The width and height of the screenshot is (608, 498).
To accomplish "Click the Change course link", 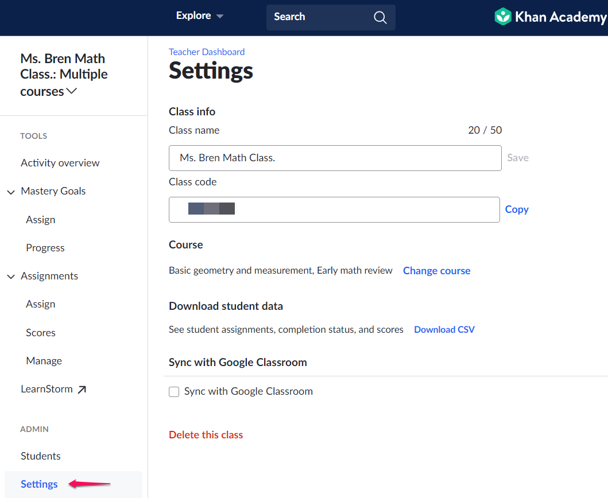I will coord(436,270).
